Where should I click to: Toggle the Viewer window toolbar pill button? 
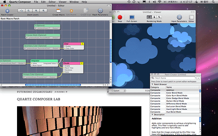tap(192, 12)
